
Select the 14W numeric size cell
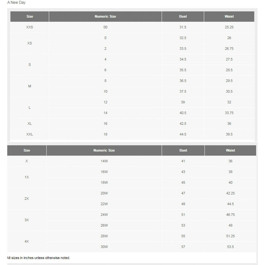click(x=104, y=161)
